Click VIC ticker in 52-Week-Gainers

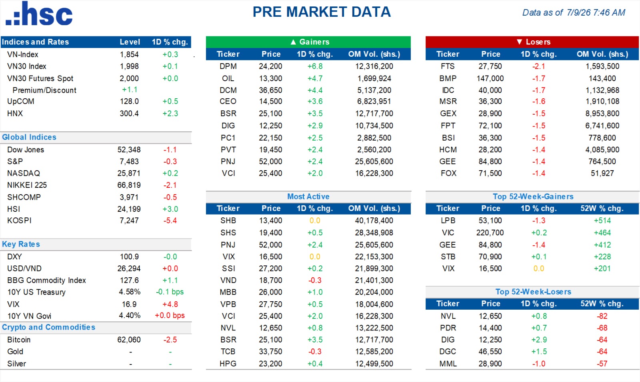click(x=448, y=233)
